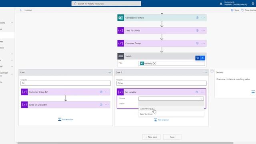Open the Case header ellipsis menu
Screen dimensions: 256x144
[109, 72]
